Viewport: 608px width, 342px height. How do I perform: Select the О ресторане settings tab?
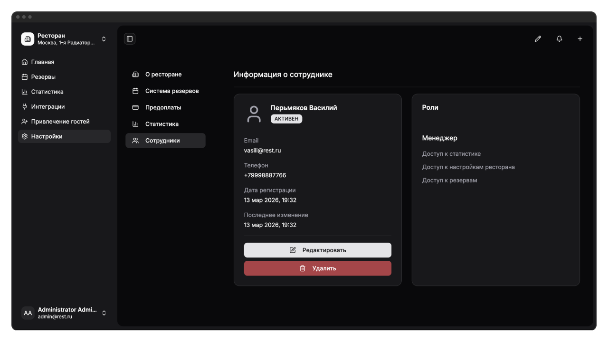(x=163, y=75)
